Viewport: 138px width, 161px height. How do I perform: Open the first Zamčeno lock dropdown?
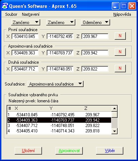[25, 22]
